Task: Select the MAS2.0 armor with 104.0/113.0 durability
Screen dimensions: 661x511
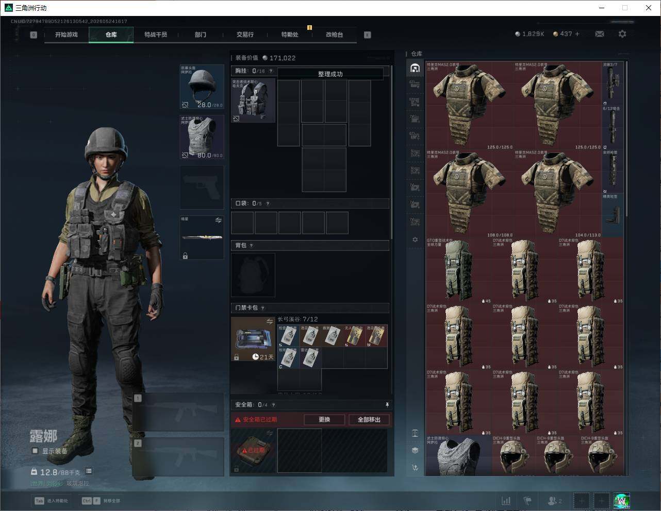Action: tap(558, 194)
